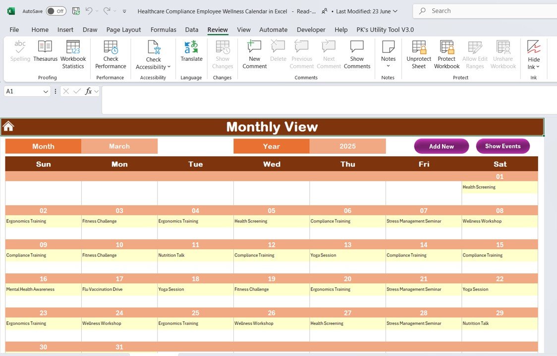Open the PK's Utility Tool V3.0 tab

(385, 30)
